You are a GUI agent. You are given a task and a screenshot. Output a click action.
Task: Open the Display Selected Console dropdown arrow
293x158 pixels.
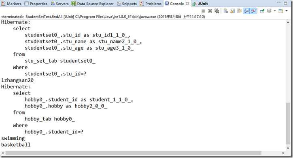[275, 11]
